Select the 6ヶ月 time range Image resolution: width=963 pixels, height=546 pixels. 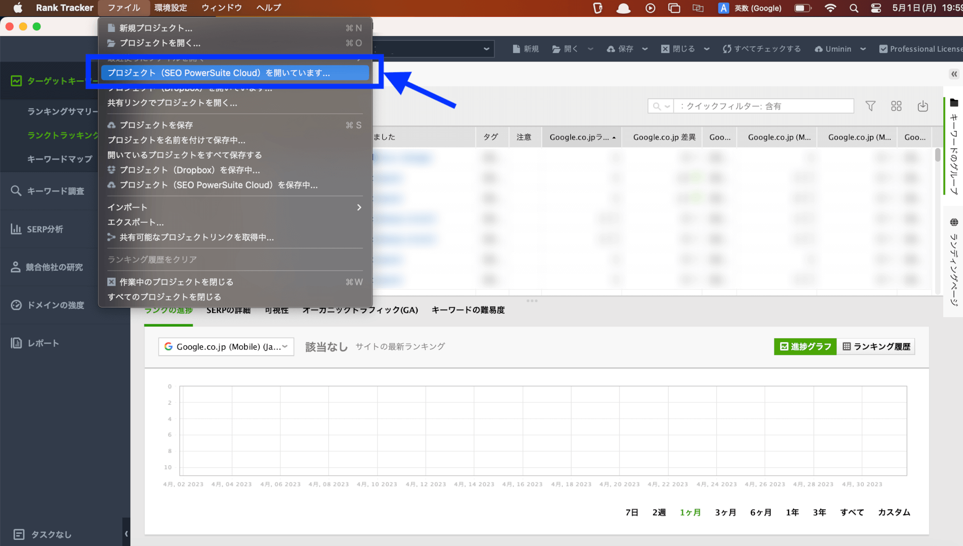[761, 512]
